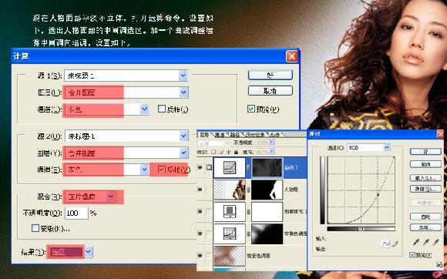The image size is (447, 279).
Task: Uncheck the preview checkbox in Calculations dialog
Action: pyautogui.click(x=251, y=109)
